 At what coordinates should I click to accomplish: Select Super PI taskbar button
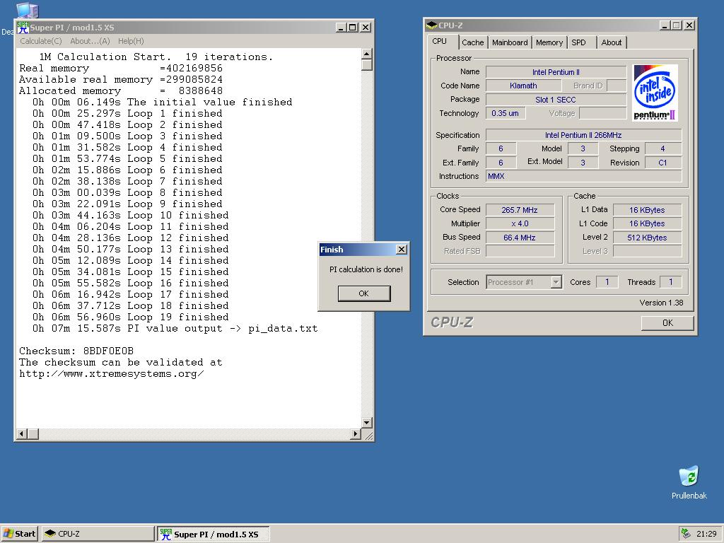pyautogui.click(x=213, y=535)
